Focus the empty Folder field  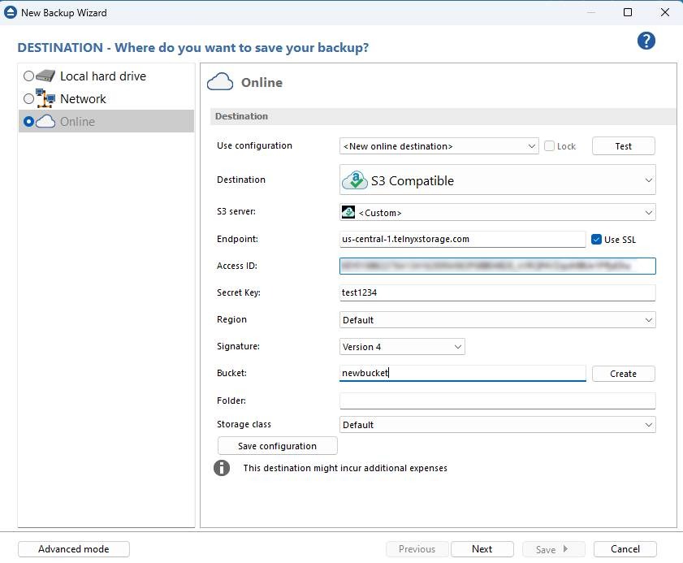click(498, 401)
